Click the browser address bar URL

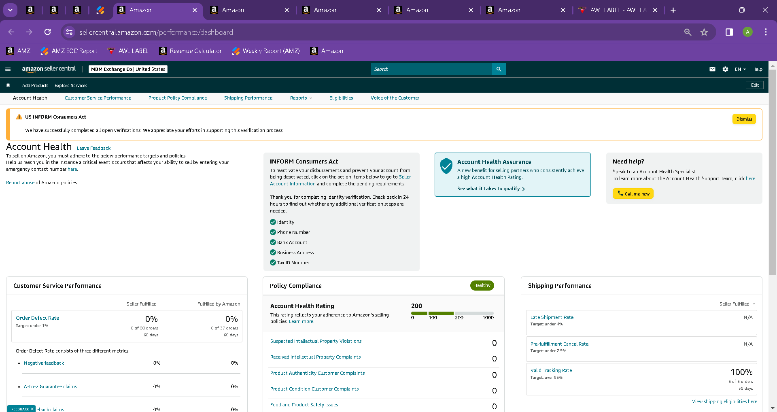tap(156, 32)
